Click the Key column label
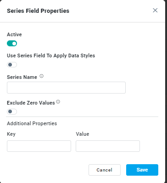 coord(11,134)
